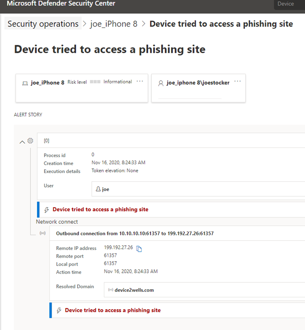
Task: Click the network connection signal icon
Action: [43, 234]
